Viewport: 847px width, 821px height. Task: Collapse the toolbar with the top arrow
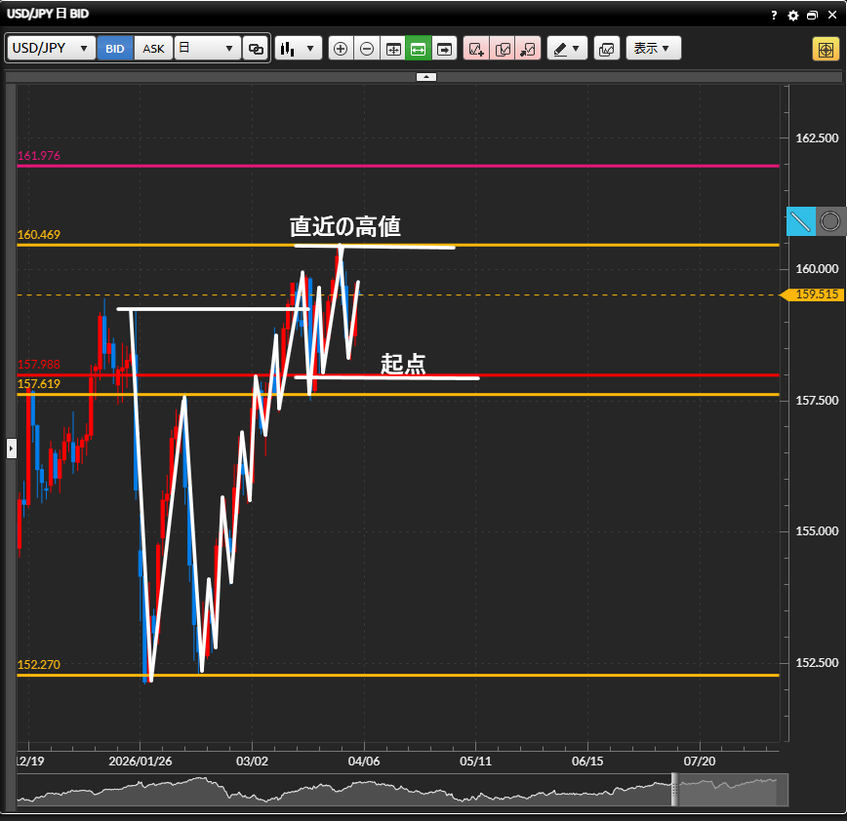click(x=425, y=76)
